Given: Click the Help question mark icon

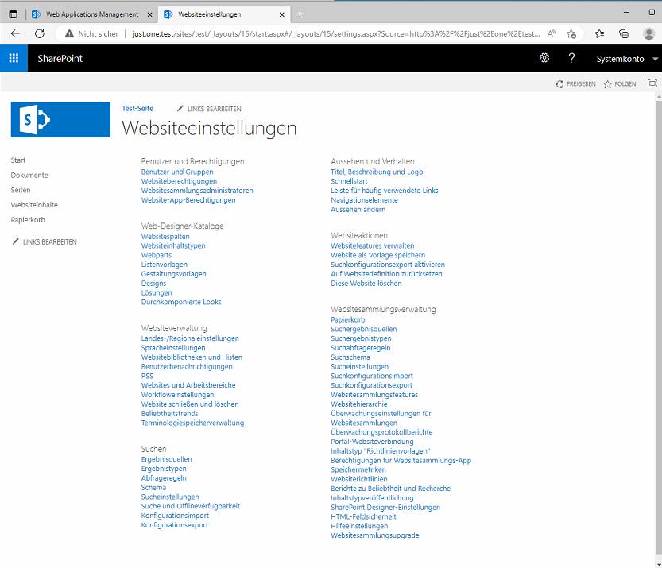Looking at the screenshot, I should click(571, 57).
